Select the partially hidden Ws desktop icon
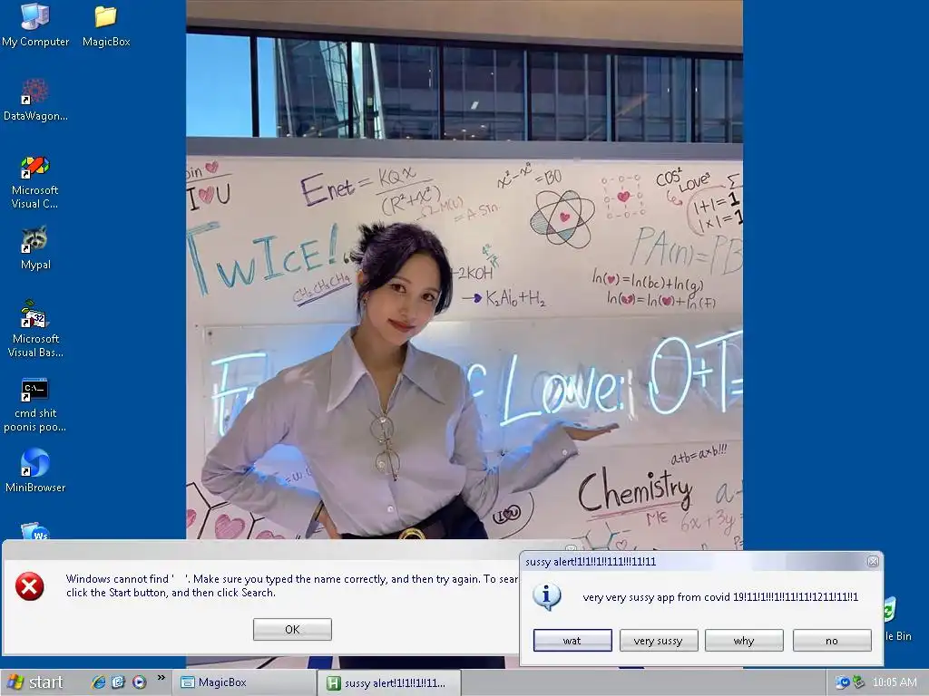 [x=34, y=530]
